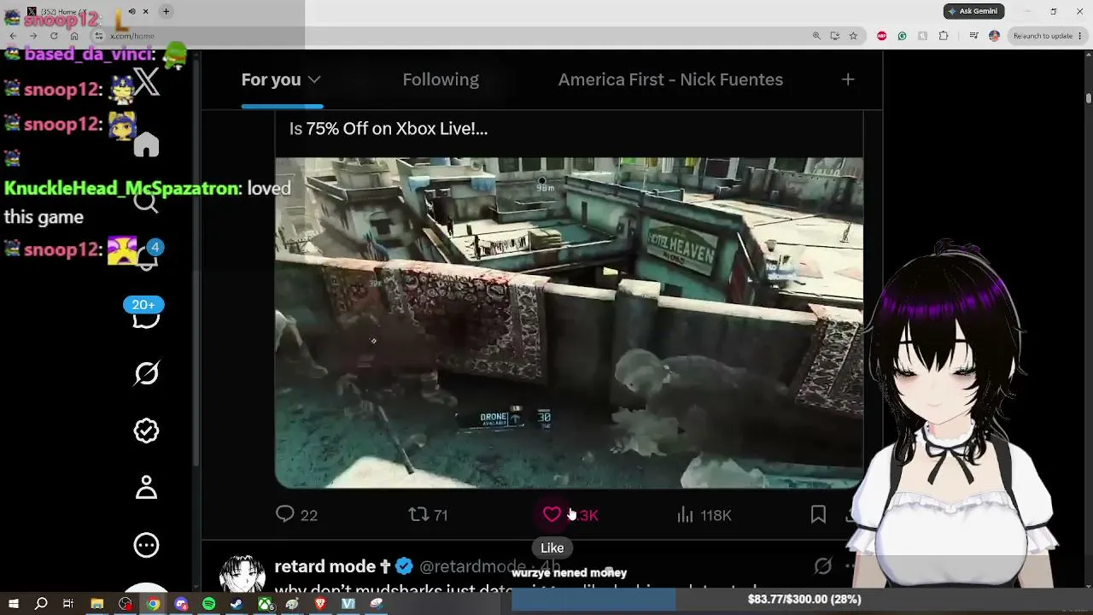Open Grok in the X sidebar

pyautogui.click(x=146, y=373)
